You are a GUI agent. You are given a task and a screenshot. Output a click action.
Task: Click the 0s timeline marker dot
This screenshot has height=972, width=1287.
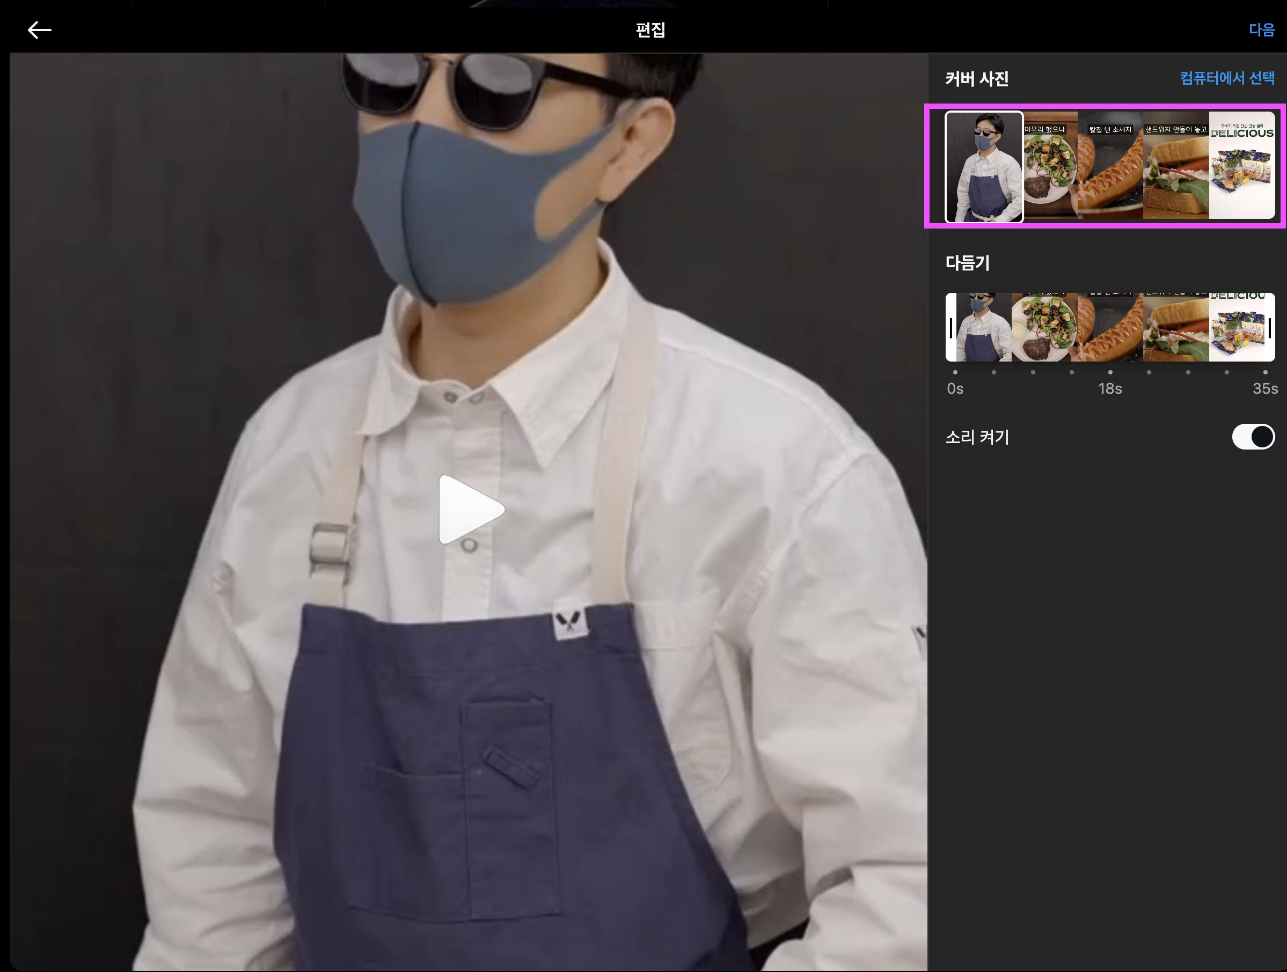[955, 372]
